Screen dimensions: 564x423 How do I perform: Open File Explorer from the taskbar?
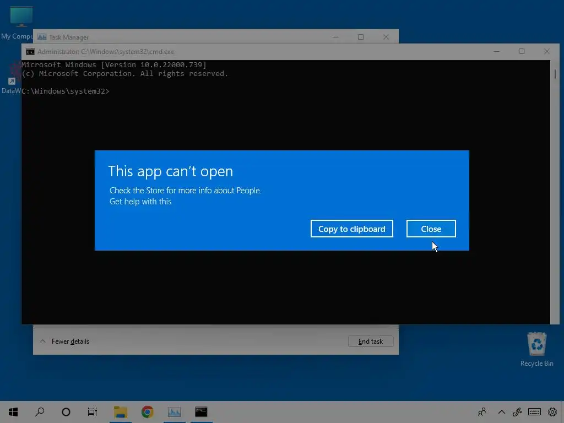click(x=121, y=412)
